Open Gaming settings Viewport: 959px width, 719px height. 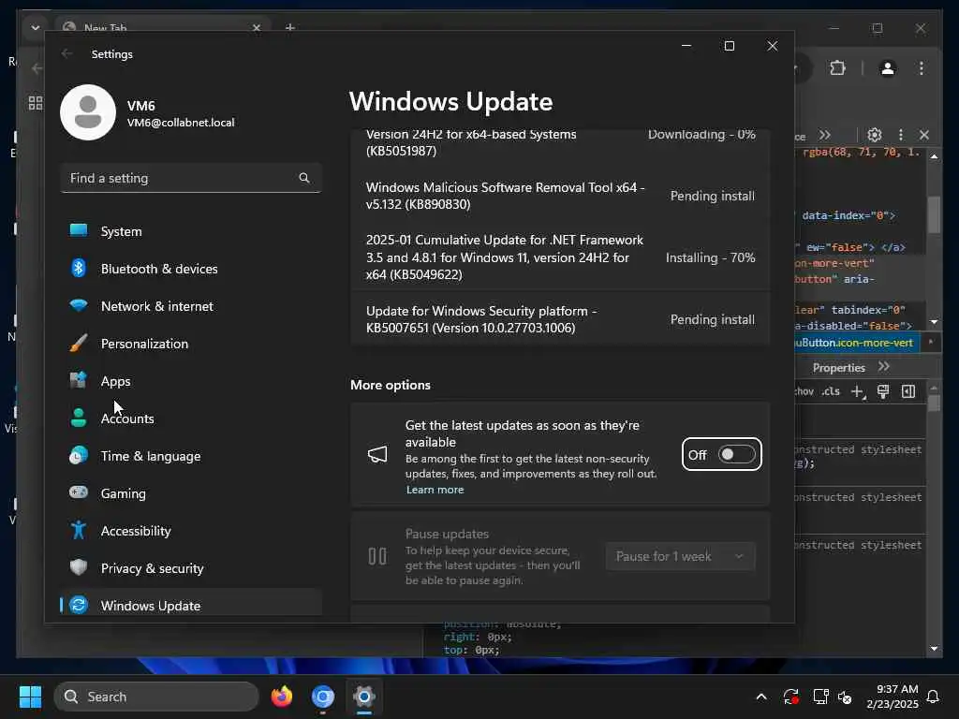pos(191,492)
